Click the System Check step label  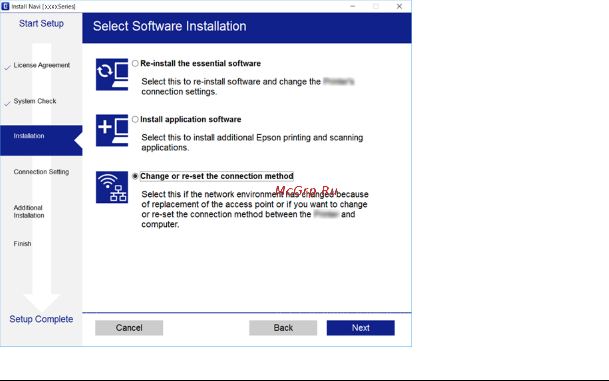(35, 101)
